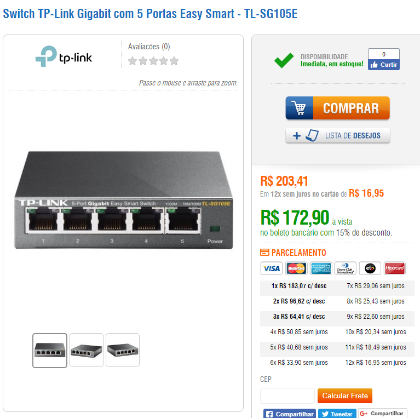Screen dimensions: 420x418
Task: Select the first front-view switch thumbnail
Action: [x=50, y=350]
